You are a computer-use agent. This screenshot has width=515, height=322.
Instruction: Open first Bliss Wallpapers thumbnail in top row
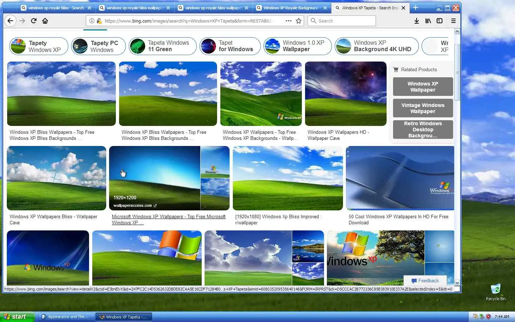[x=62, y=94]
